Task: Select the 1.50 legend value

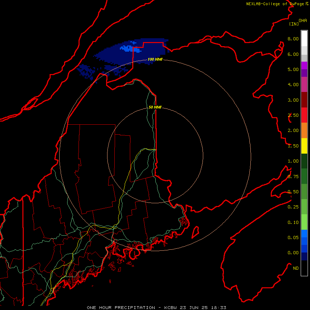Action: (x=293, y=146)
